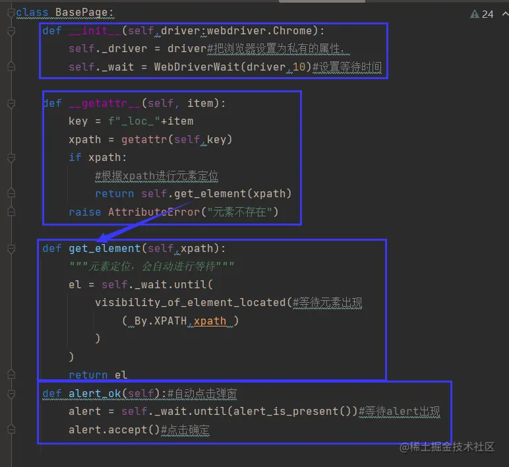The height and width of the screenshot is (467, 509).
Task: Click the comment '#等待元素出现'
Action: coord(327,303)
